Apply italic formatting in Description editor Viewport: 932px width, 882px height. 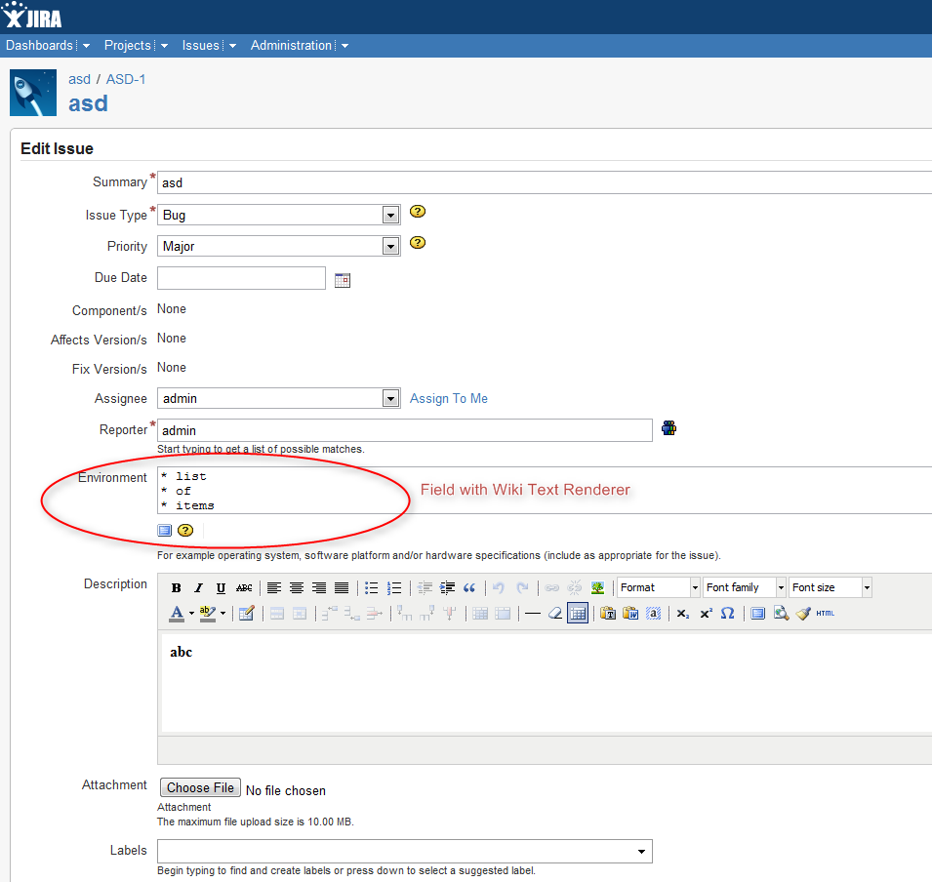point(198,587)
